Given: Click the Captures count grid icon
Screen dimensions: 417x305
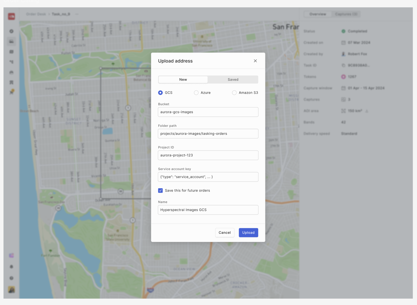Looking at the screenshot, I should [x=343, y=100].
